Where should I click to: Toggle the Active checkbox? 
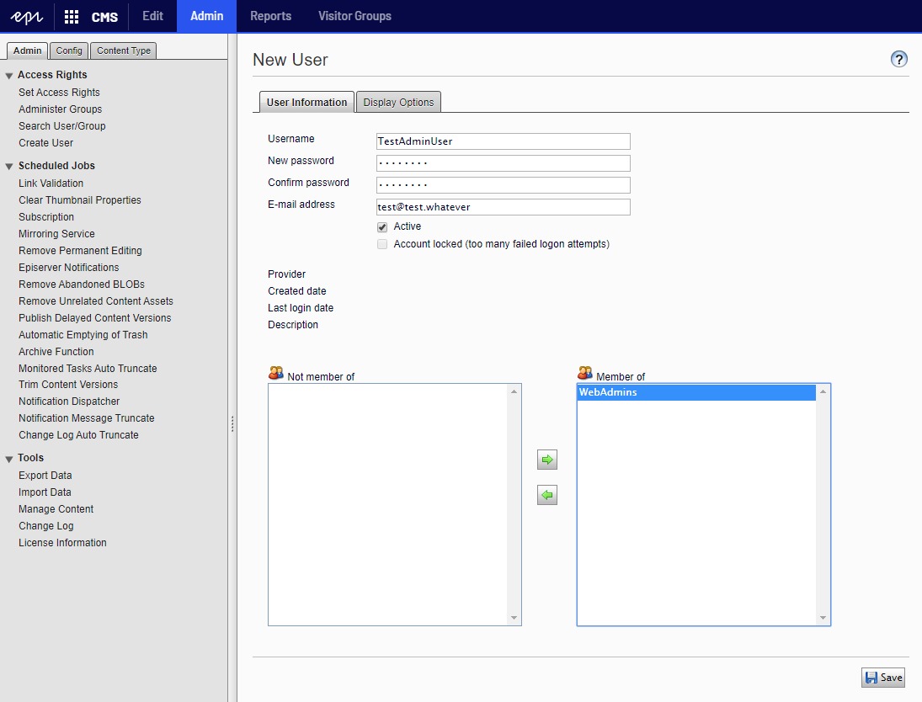(x=382, y=227)
